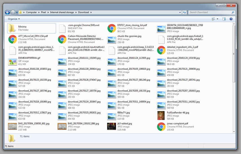Expand arrow after Pixel breadcrumb

(x=48, y=12)
